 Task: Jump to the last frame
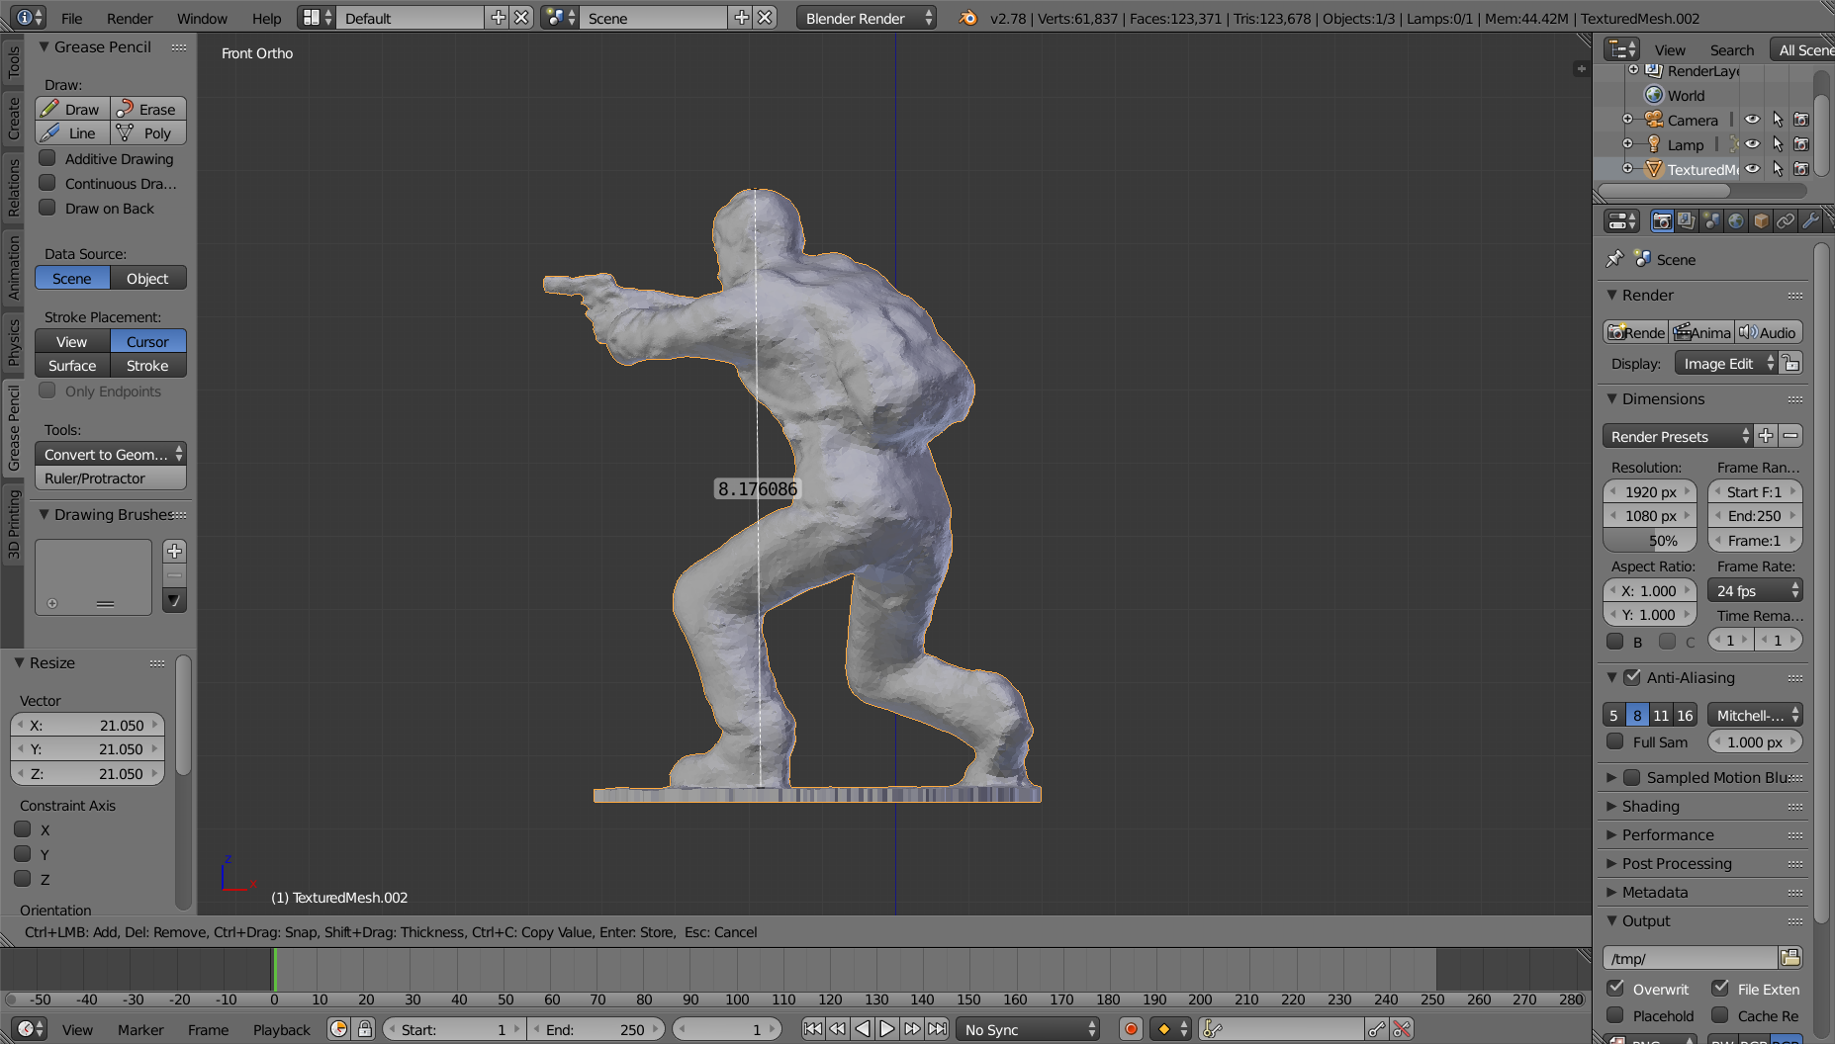tap(938, 1029)
